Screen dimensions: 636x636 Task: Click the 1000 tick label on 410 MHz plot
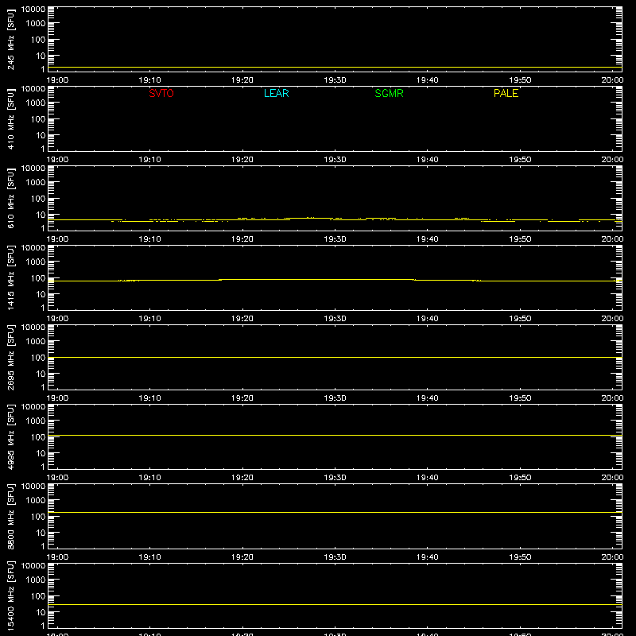36,103
